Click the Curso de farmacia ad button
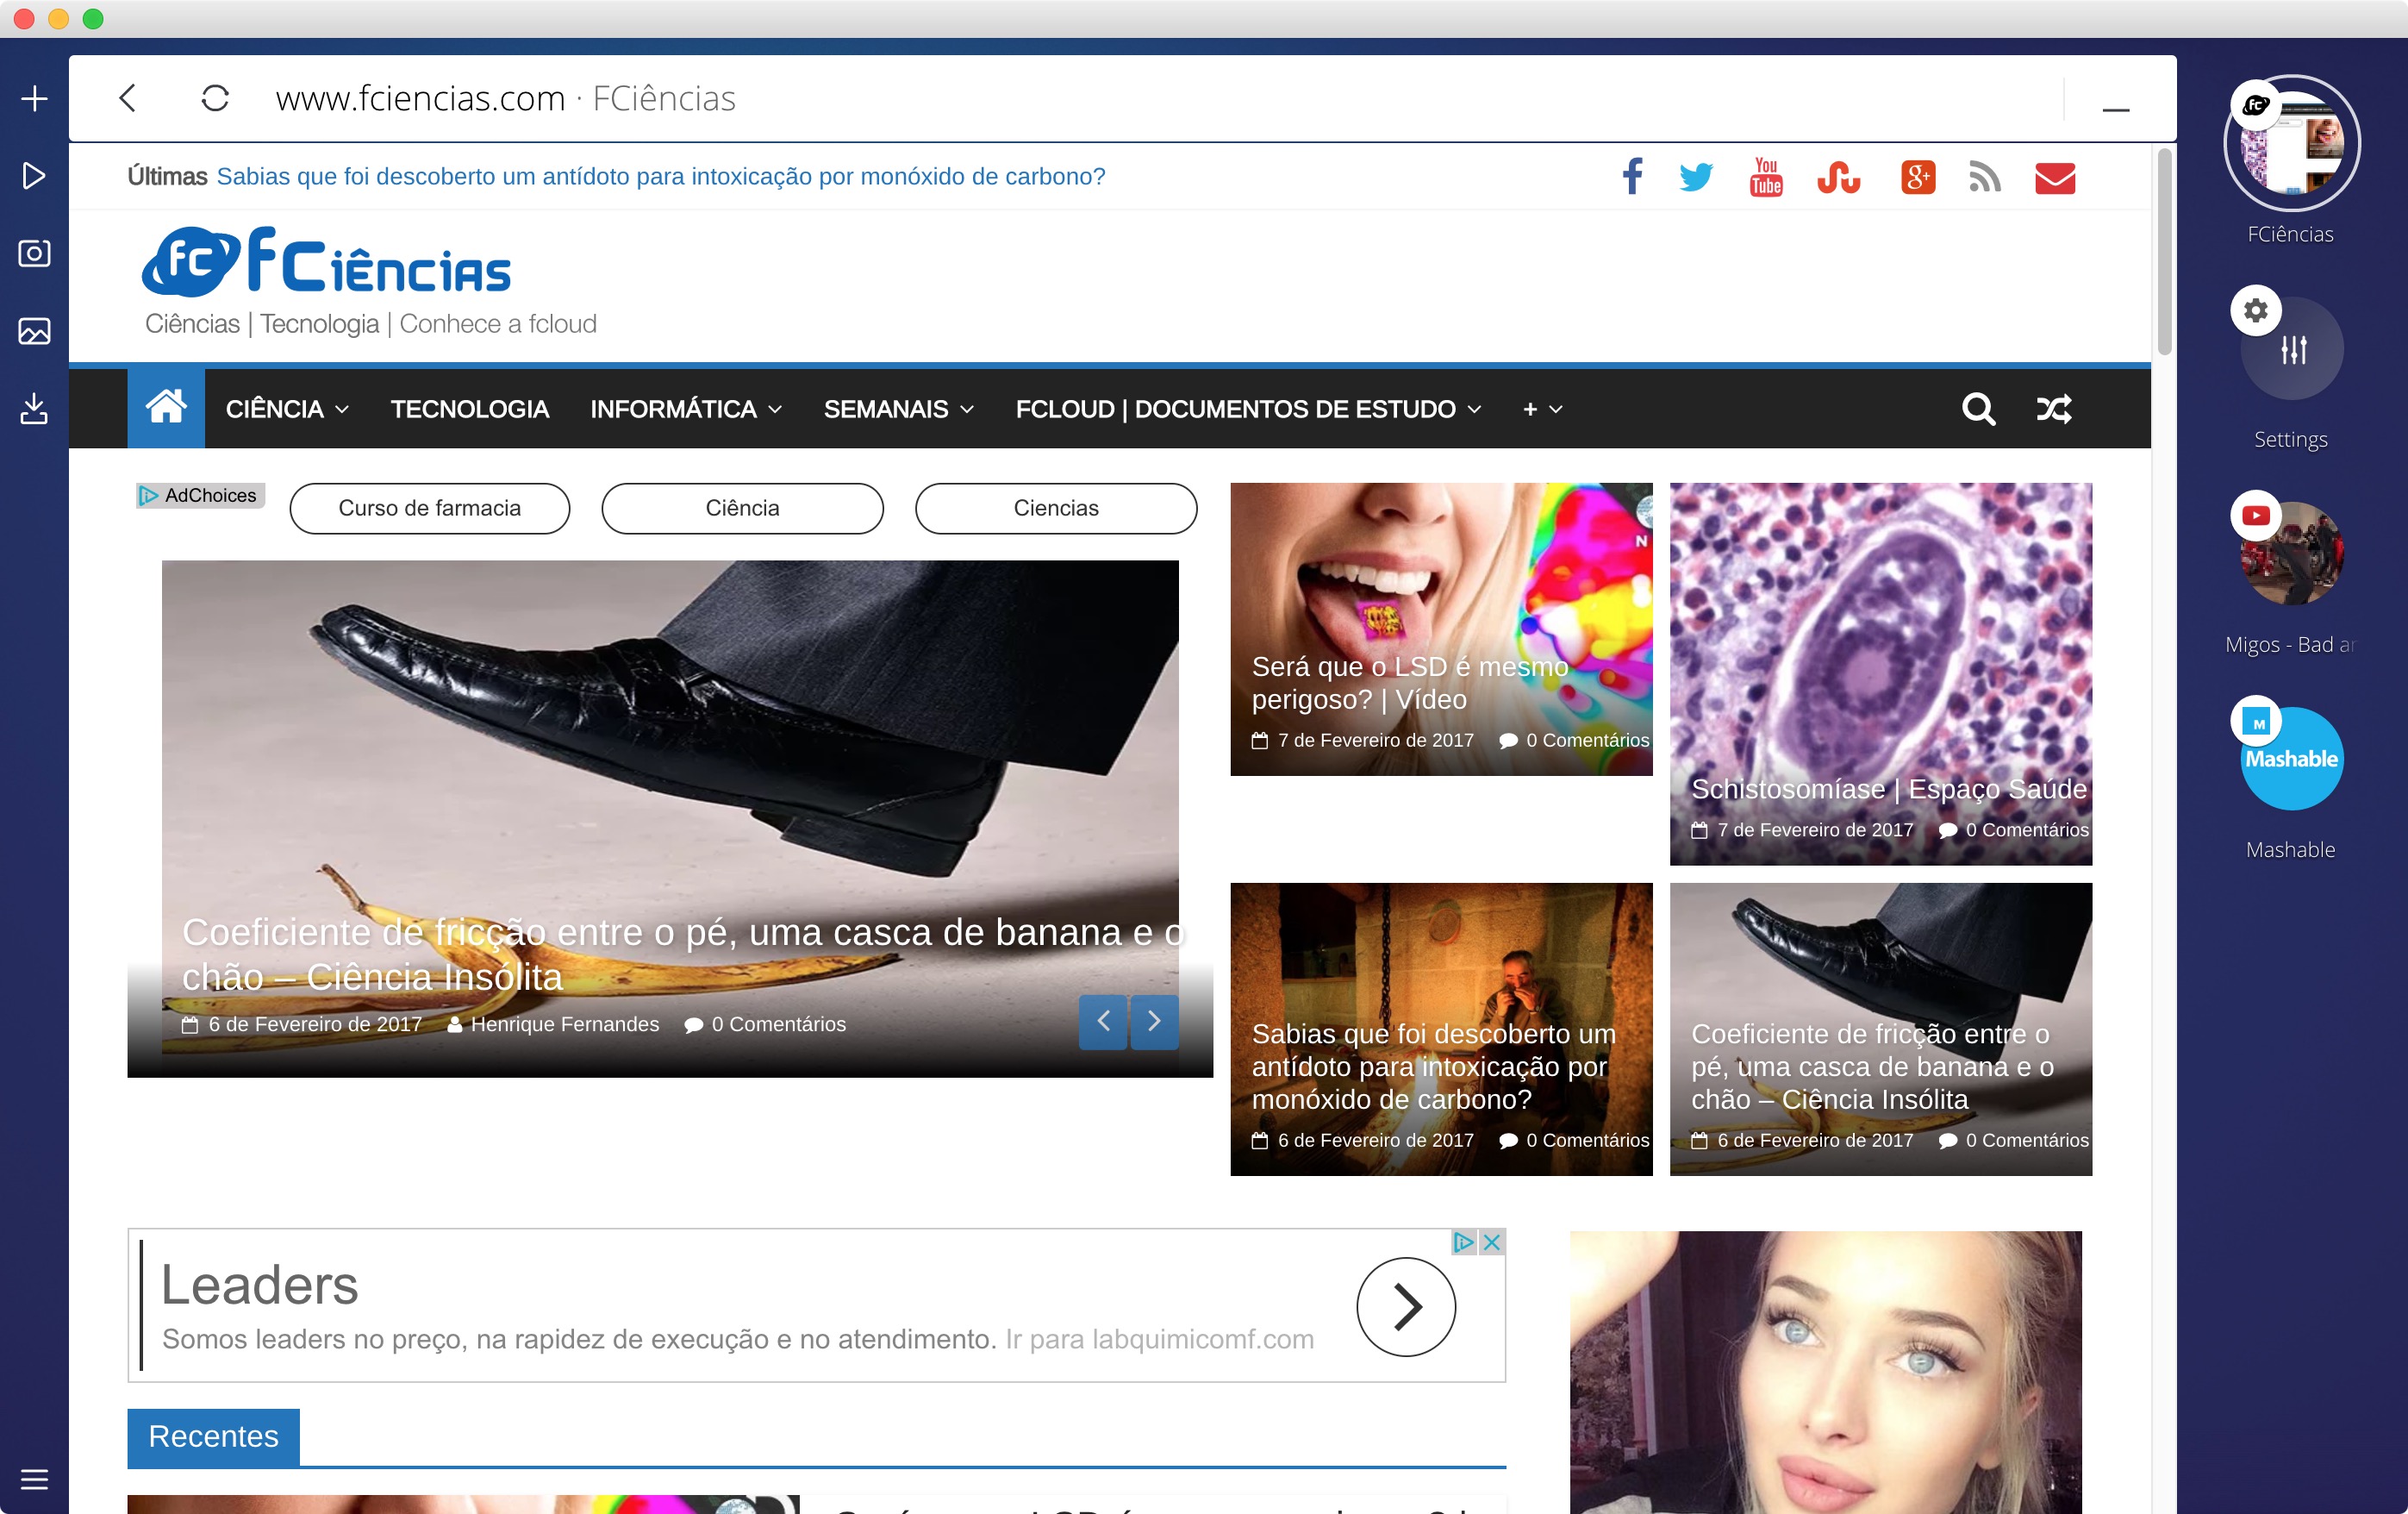 coord(430,509)
